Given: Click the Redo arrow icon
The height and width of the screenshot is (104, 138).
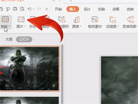Looking at the screenshot, I should point(39,9).
